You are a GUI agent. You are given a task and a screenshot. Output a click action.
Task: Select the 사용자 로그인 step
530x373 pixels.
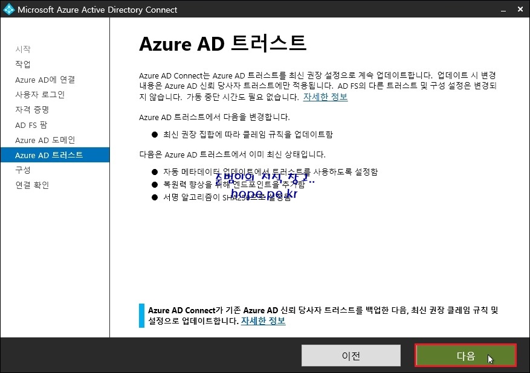[x=40, y=95]
